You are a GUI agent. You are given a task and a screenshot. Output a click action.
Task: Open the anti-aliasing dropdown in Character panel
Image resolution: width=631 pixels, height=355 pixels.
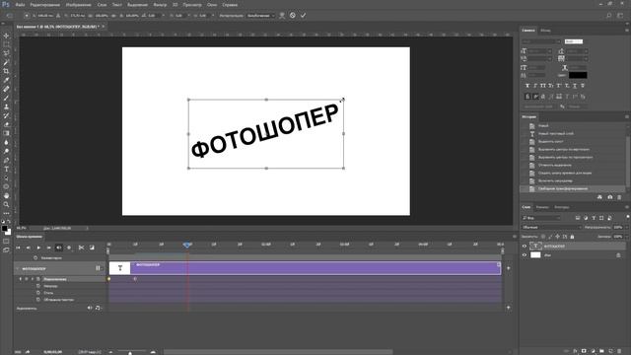tap(579, 106)
